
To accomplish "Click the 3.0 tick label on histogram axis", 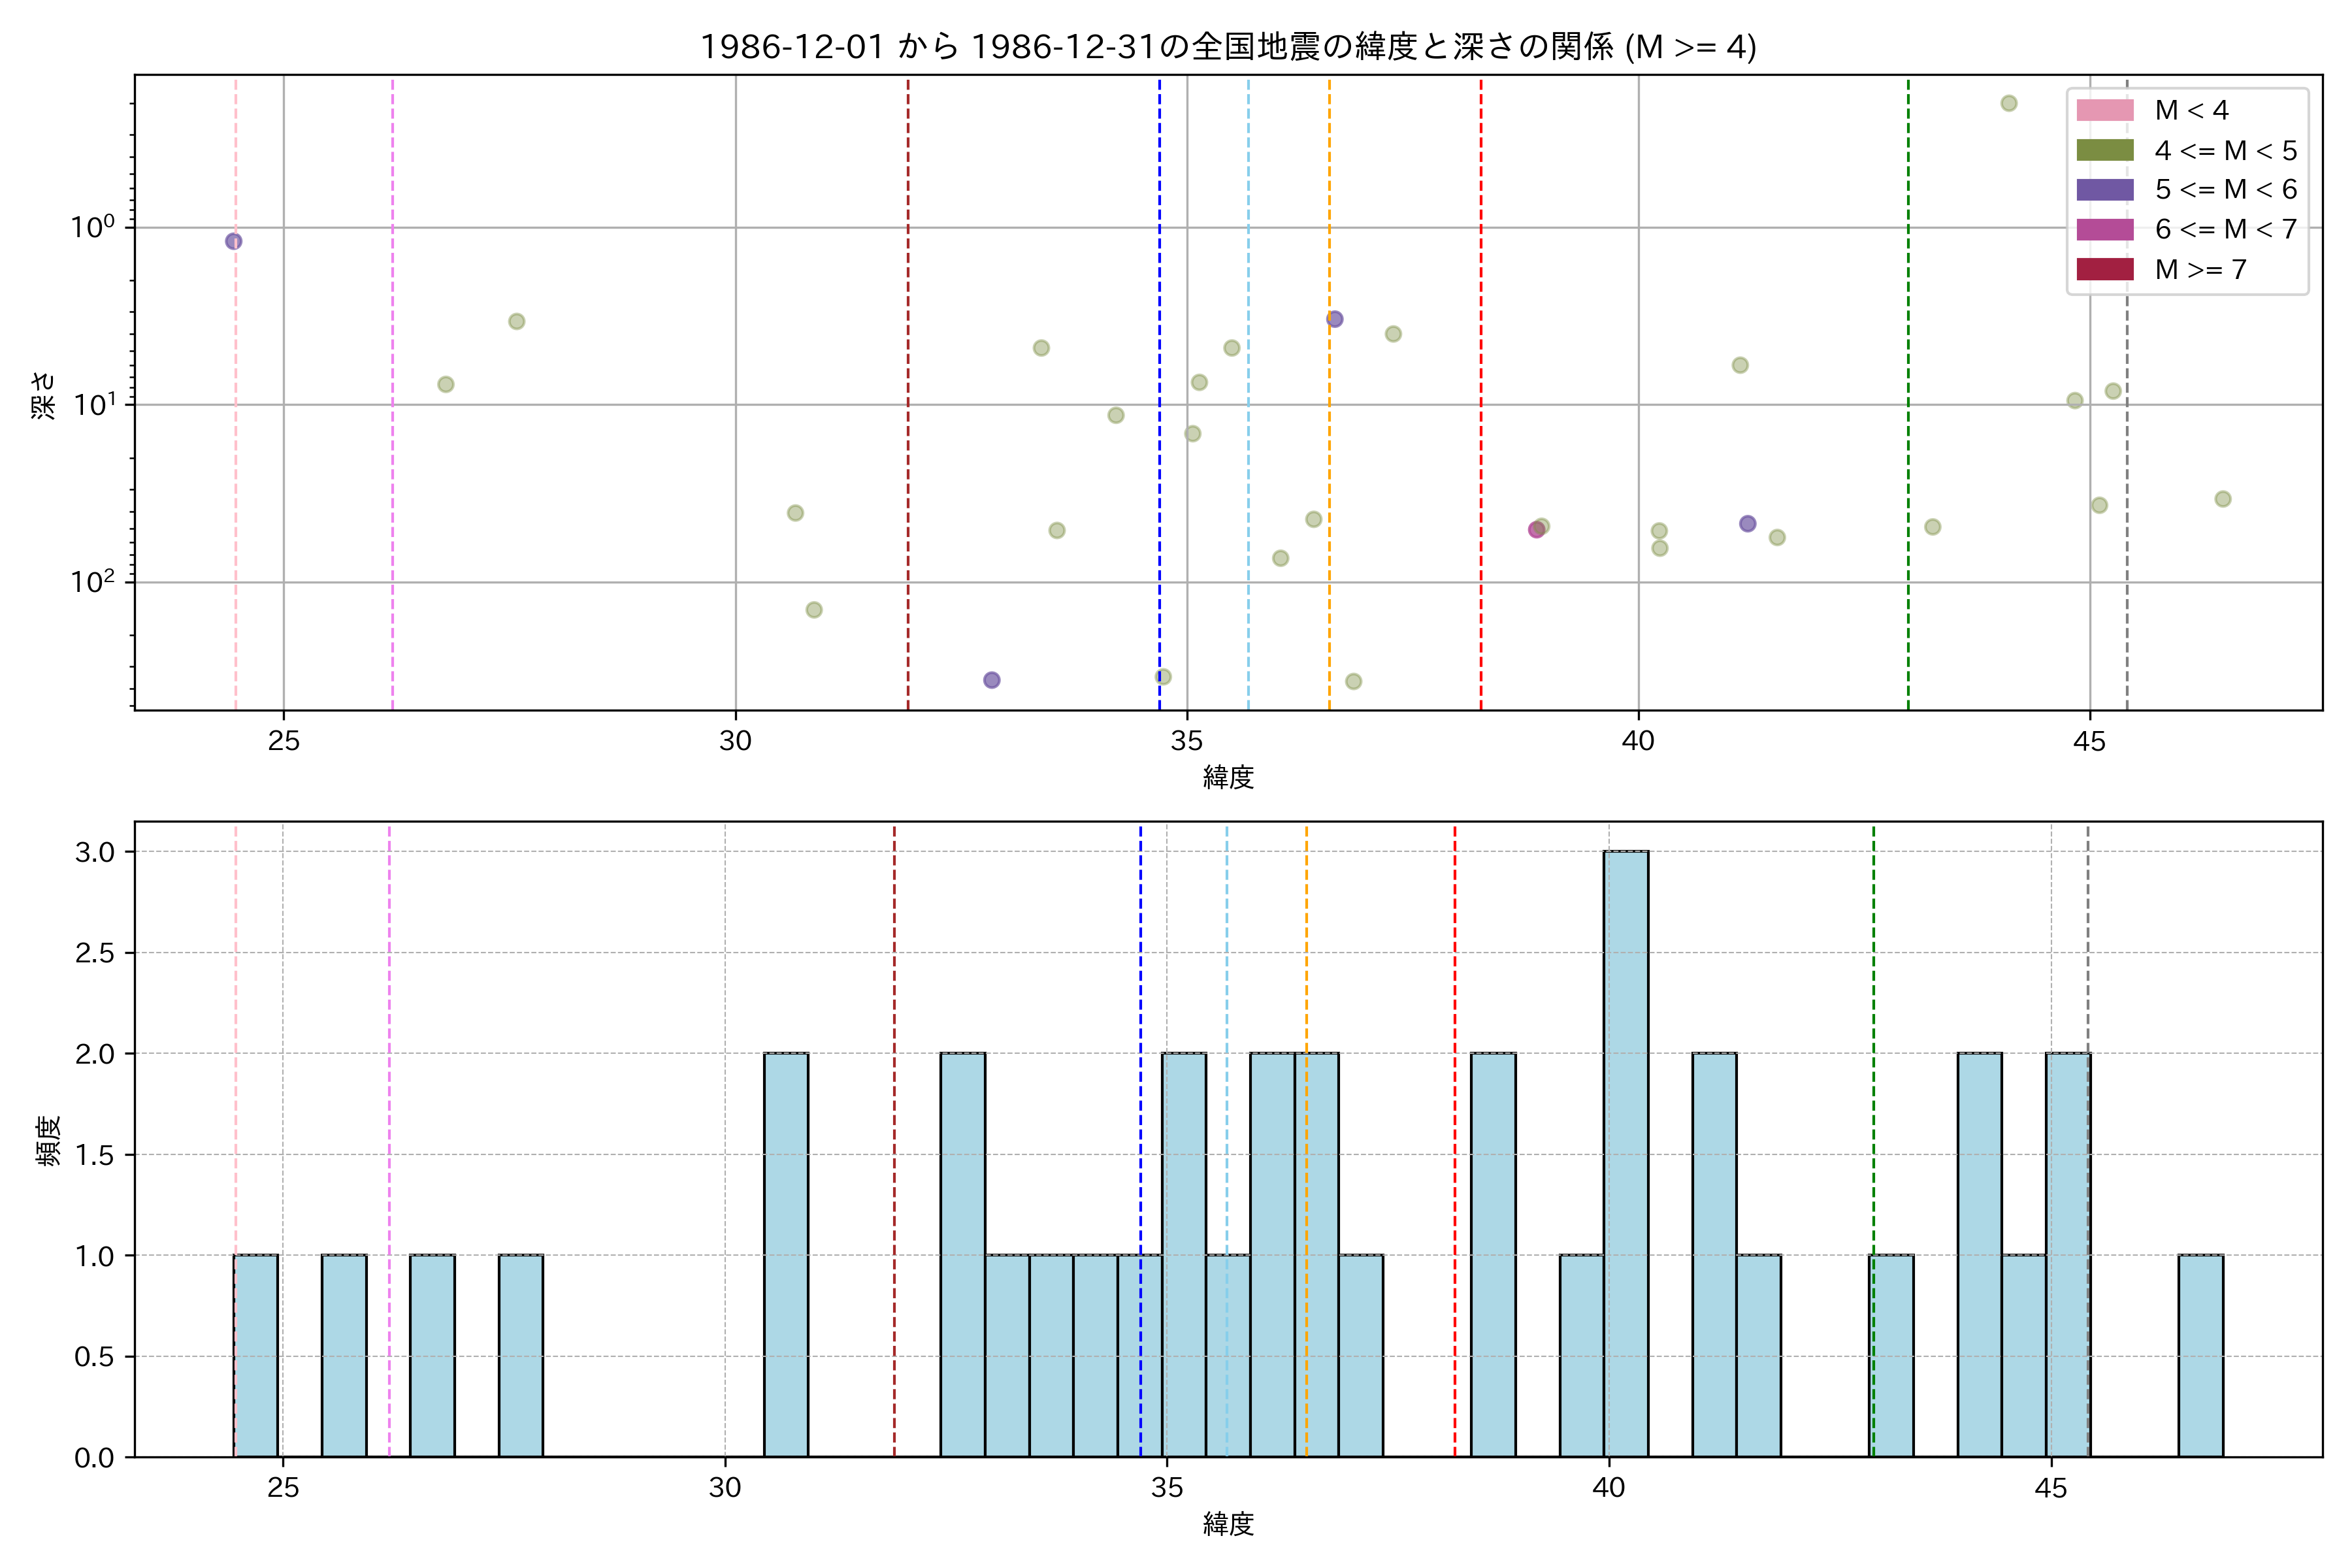I will [95, 852].
